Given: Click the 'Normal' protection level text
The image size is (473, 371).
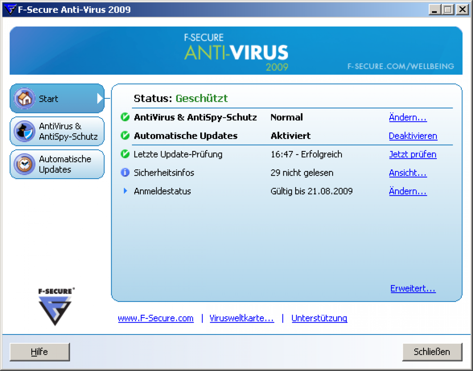Looking at the screenshot, I should 287,117.
